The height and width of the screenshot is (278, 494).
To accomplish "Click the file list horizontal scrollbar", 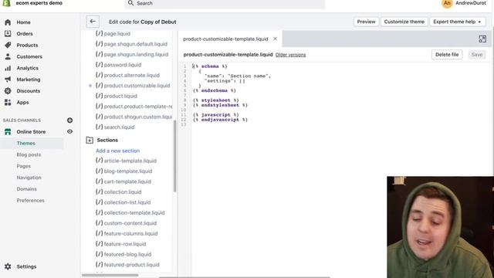I will 110,275.
